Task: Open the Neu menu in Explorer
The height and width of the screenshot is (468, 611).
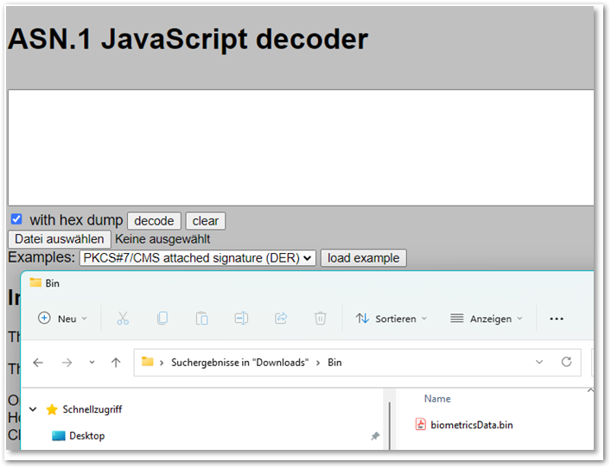Action: point(63,319)
